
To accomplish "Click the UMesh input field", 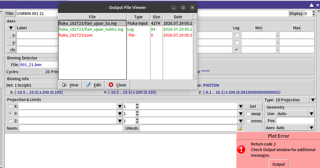I will 188,128.
